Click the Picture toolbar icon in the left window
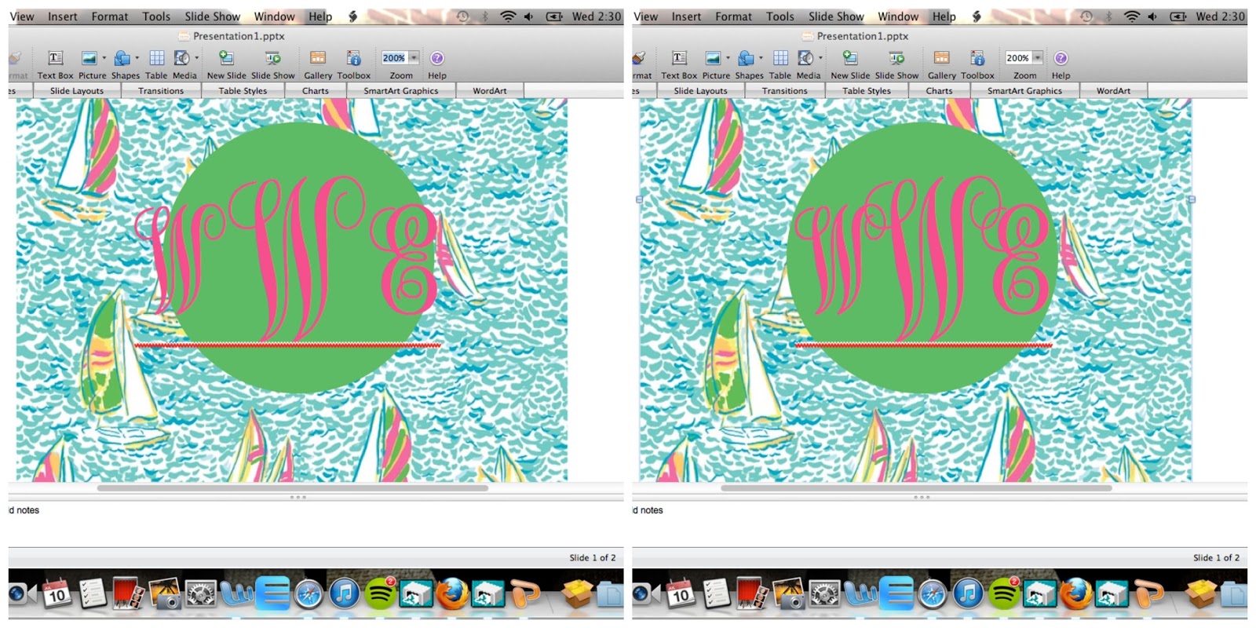 point(89,58)
